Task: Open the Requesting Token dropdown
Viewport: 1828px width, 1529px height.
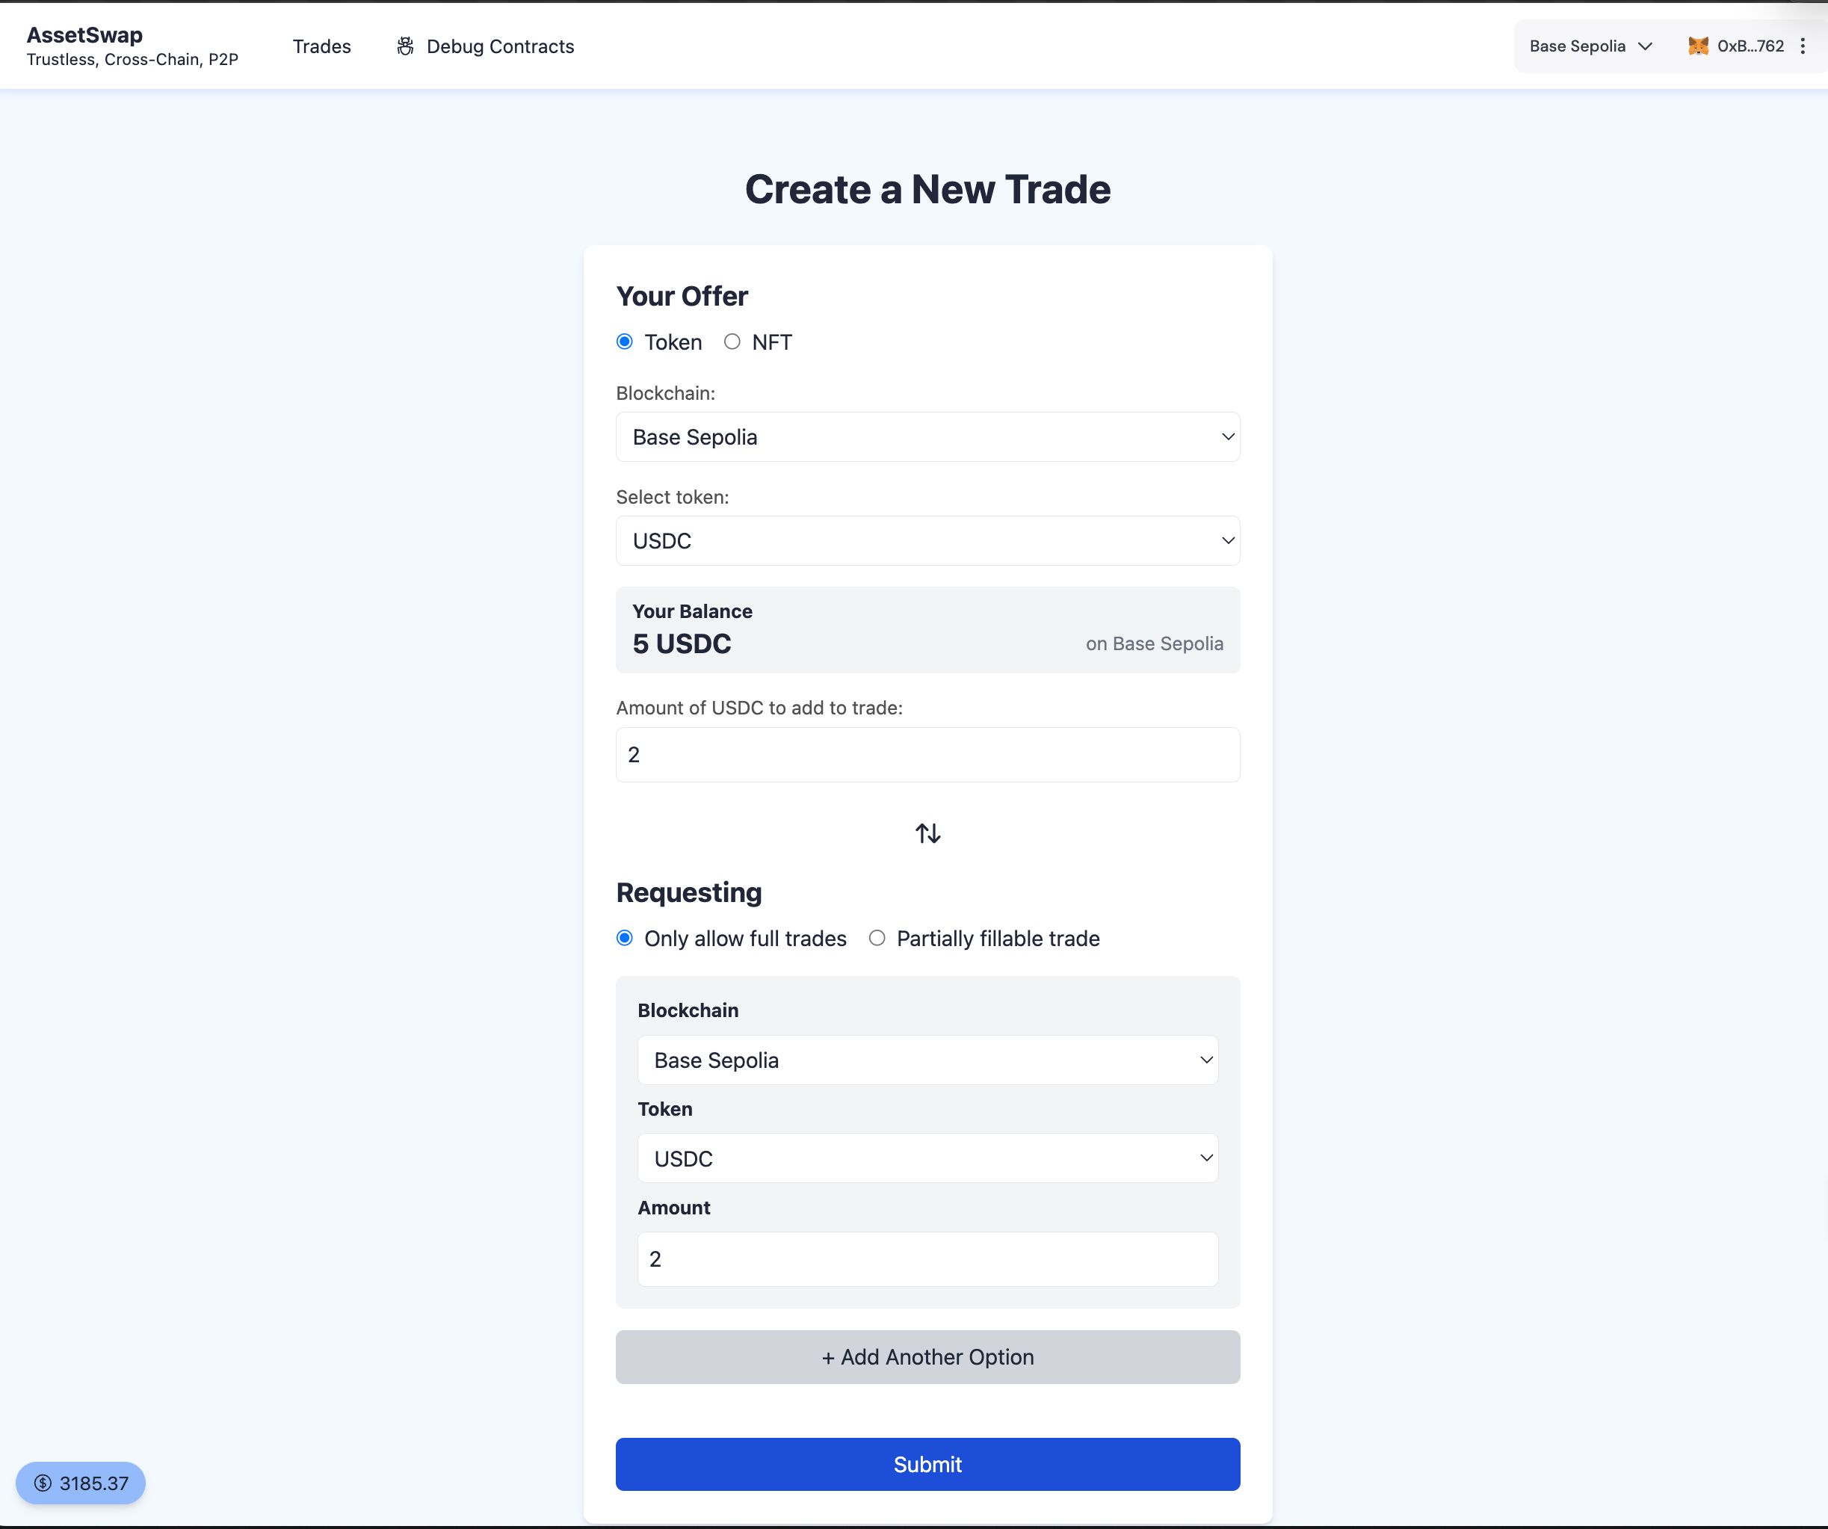Action: tap(928, 1158)
